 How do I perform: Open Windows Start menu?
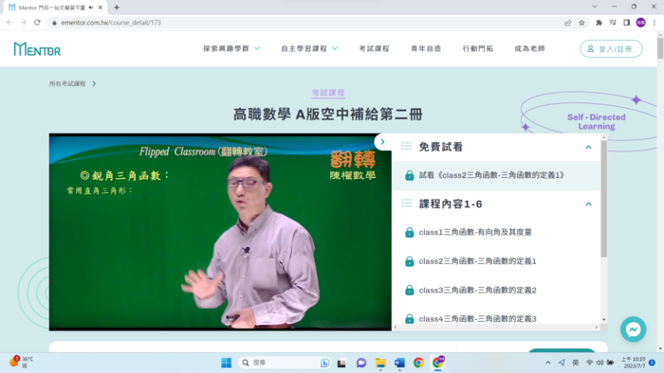point(226,363)
